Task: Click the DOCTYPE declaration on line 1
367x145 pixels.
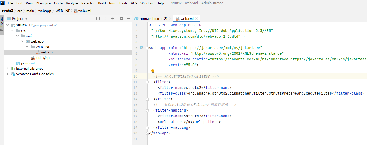Action: (175, 25)
